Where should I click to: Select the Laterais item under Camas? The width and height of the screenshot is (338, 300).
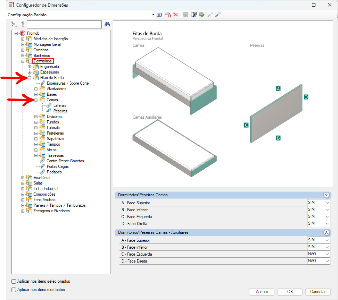coord(60,105)
